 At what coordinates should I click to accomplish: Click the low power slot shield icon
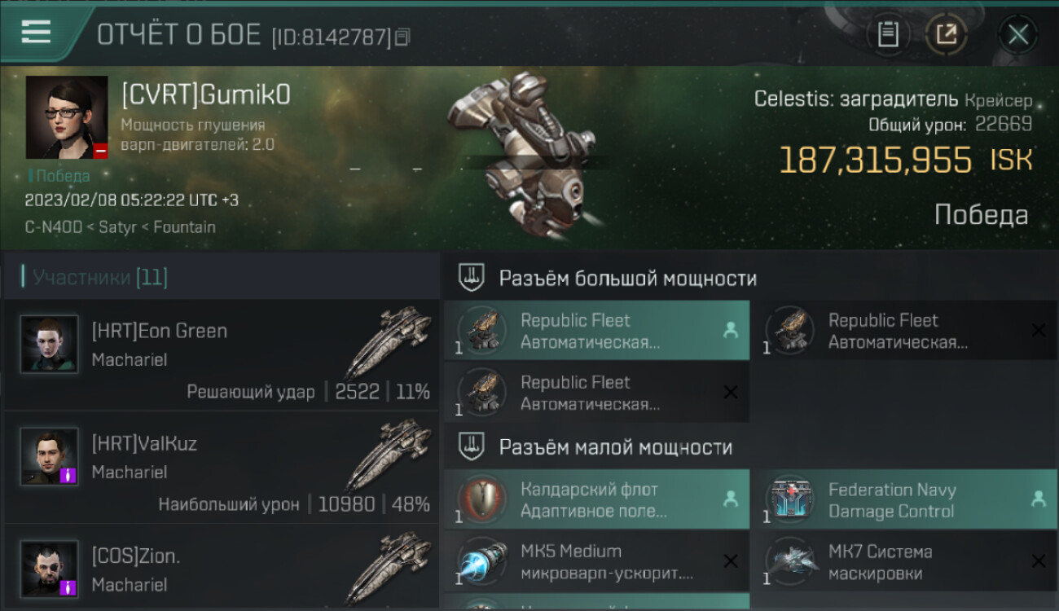click(x=471, y=447)
